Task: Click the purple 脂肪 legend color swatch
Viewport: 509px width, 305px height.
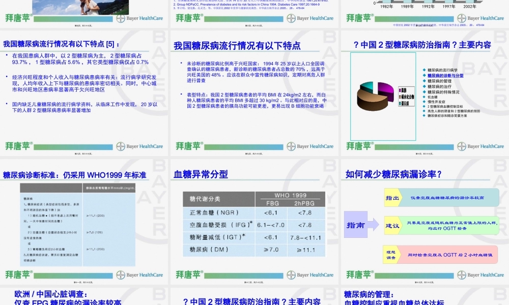Action: 400,89
